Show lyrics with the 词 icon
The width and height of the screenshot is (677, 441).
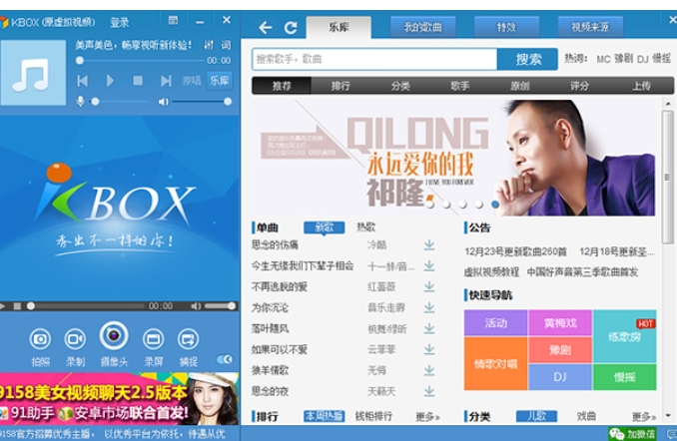point(226,45)
